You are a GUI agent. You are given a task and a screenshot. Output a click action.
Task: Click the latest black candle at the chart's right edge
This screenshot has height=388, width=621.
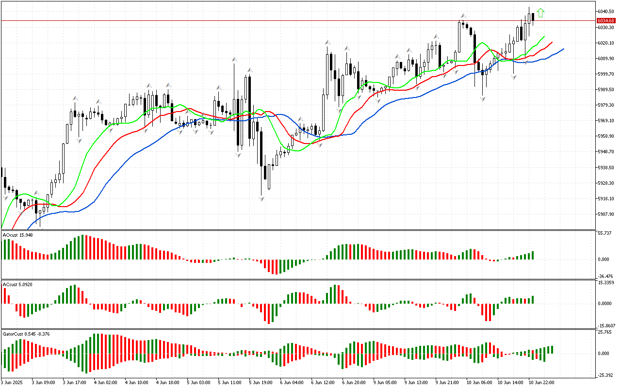pos(533,17)
